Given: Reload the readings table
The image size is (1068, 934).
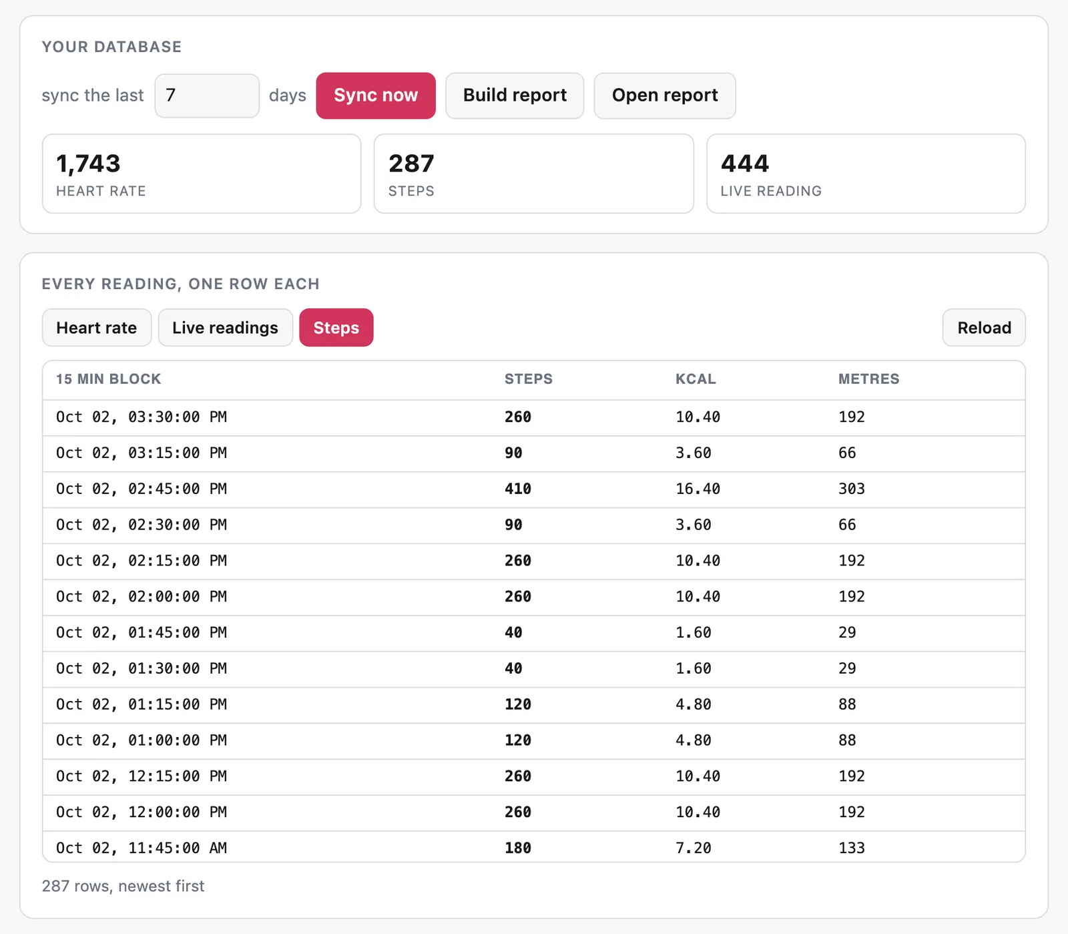Looking at the screenshot, I should pyautogui.click(x=984, y=328).
